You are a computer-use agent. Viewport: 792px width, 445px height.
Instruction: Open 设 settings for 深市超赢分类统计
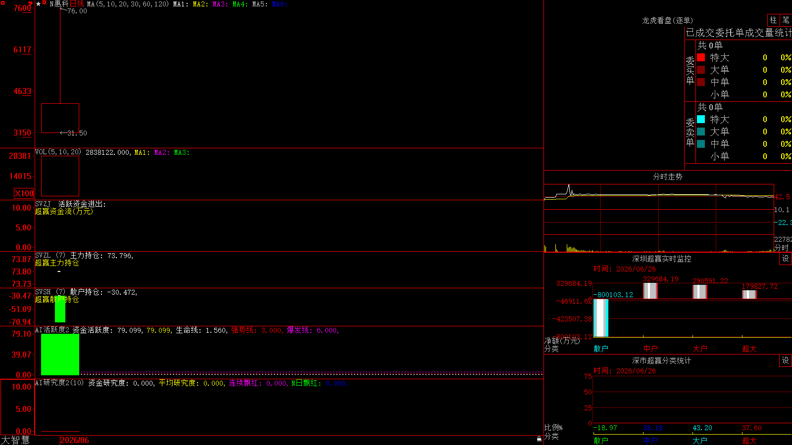click(x=786, y=360)
